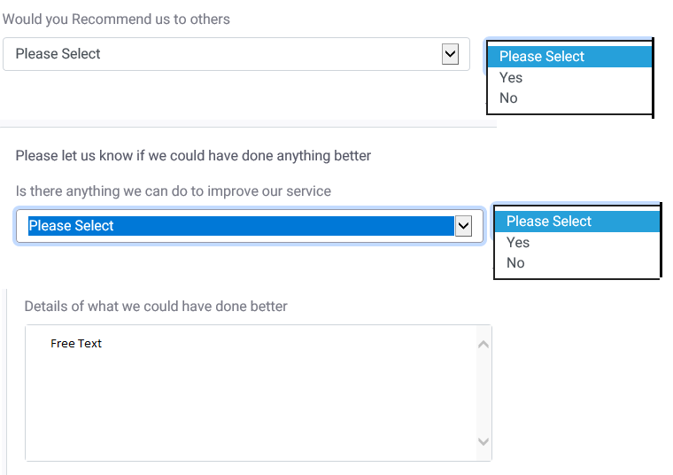
Task: Click the textarea scroll down arrow
Action: point(483,441)
